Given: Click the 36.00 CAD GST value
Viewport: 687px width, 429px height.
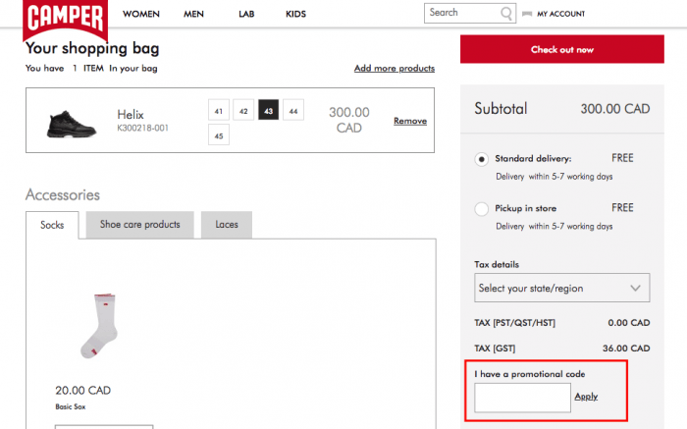Looking at the screenshot, I should pyautogui.click(x=626, y=349).
